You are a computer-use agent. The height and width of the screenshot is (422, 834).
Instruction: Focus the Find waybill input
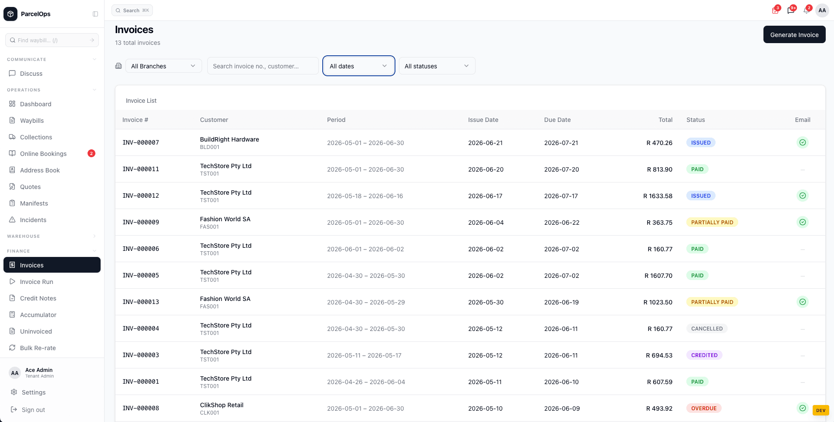52,40
